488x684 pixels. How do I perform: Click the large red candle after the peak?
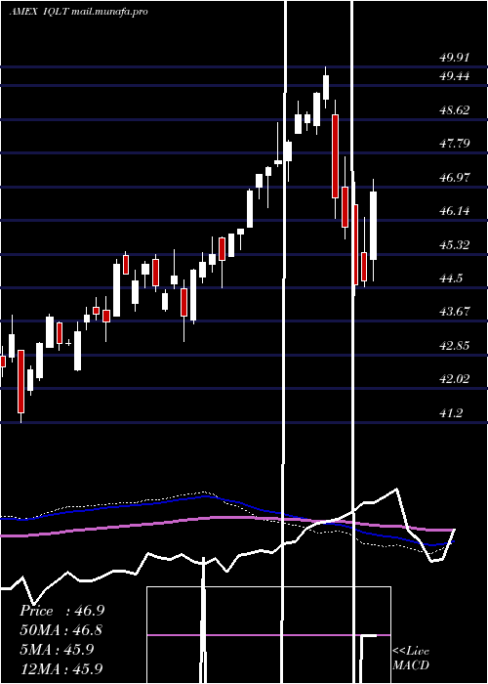[x=335, y=156]
